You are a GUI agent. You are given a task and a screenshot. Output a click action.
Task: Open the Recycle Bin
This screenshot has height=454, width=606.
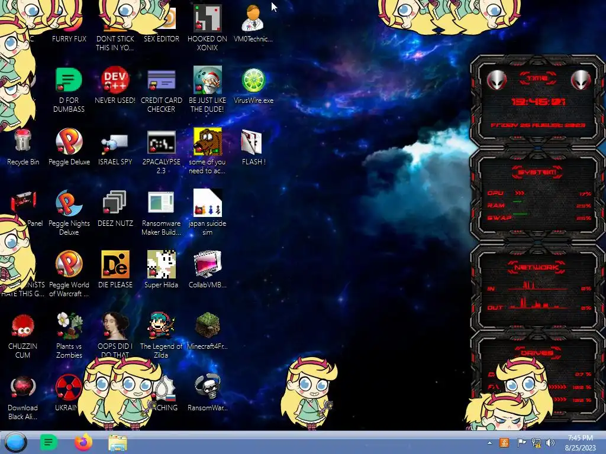(x=23, y=141)
